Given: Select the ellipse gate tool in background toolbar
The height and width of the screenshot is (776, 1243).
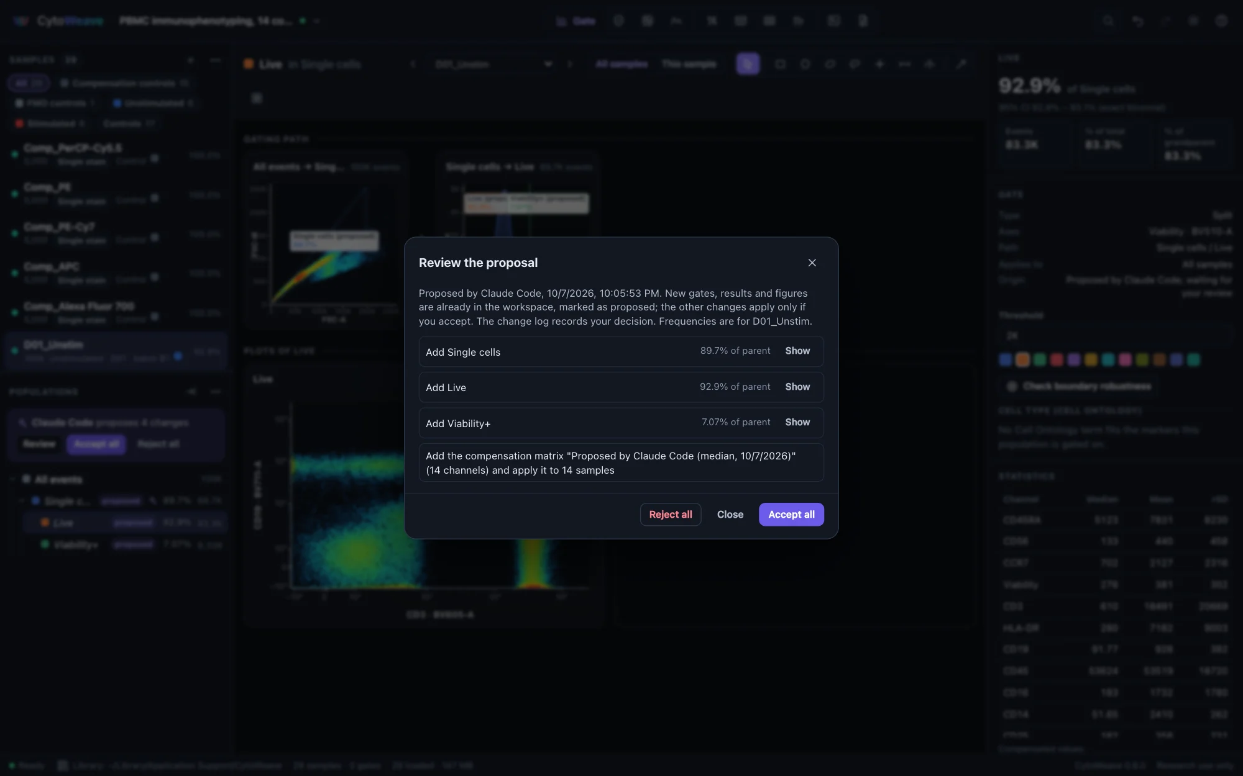Looking at the screenshot, I should (805, 64).
